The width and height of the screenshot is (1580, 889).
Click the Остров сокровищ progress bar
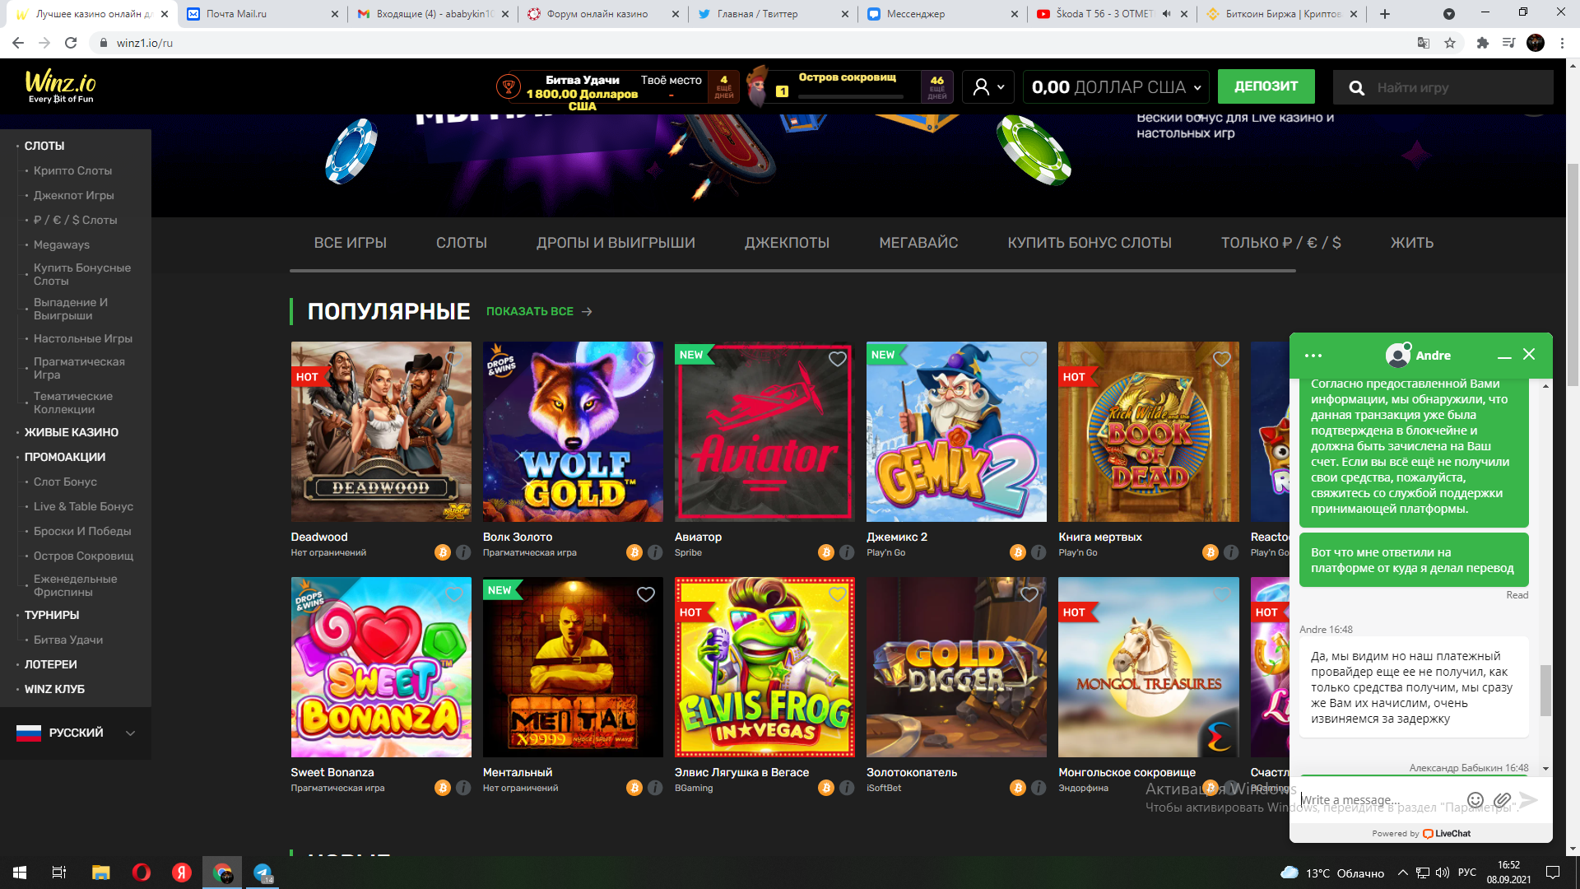click(850, 96)
